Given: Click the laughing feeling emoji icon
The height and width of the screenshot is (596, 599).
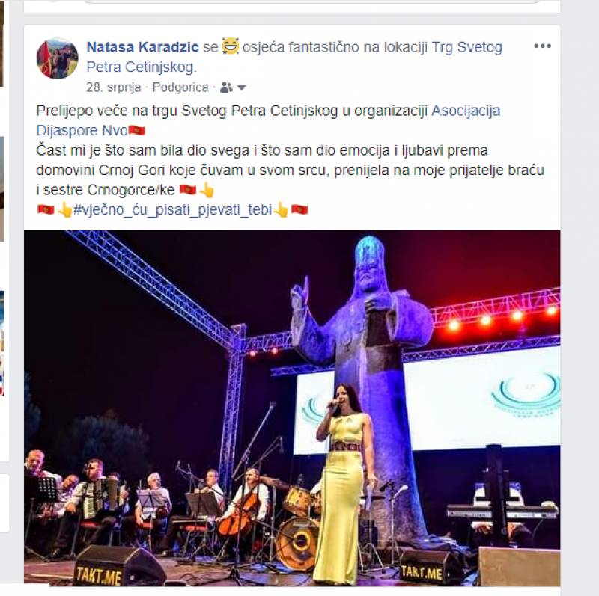Looking at the screenshot, I should pos(230,46).
